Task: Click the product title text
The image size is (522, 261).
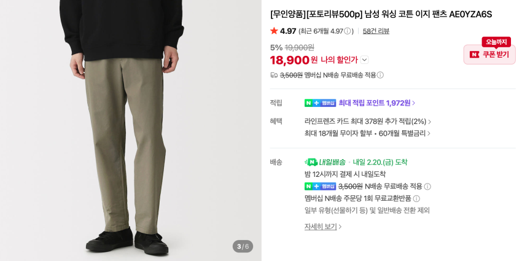Action: (381, 14)
